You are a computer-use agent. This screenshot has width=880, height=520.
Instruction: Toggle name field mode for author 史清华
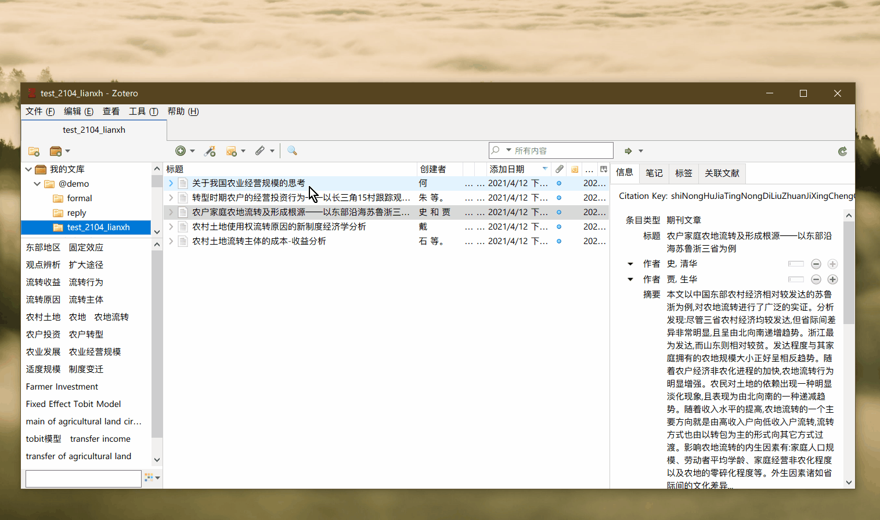click(796, 264)
